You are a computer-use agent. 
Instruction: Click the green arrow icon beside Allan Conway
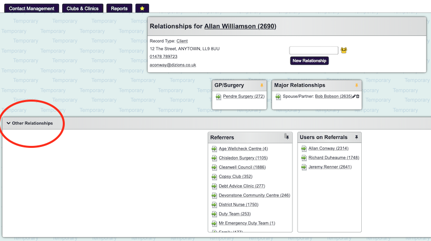[x=304, y=148]
